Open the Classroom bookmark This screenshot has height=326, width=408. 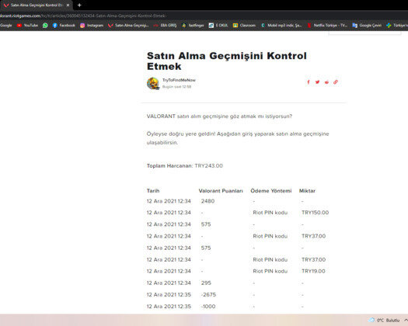coord(244,25)
